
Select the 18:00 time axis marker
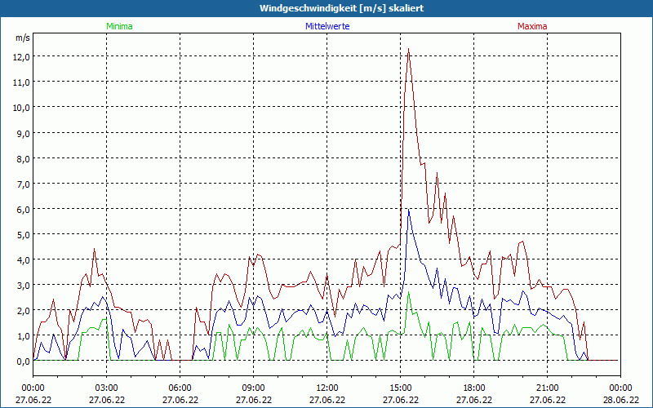473,388
